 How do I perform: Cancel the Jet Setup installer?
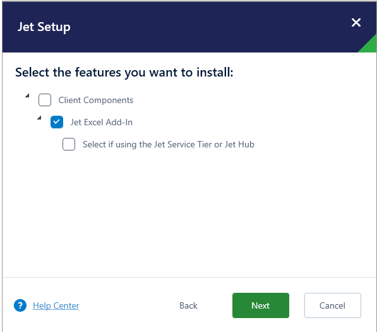tap(333, 305)
